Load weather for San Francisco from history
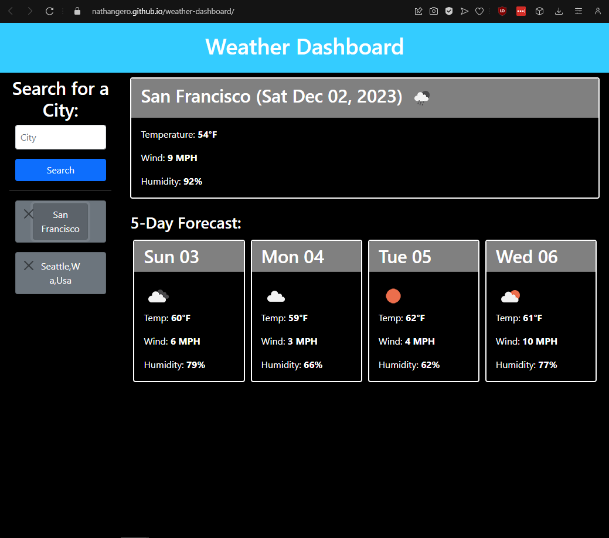 pyautogui.click(x=60, y=222)
